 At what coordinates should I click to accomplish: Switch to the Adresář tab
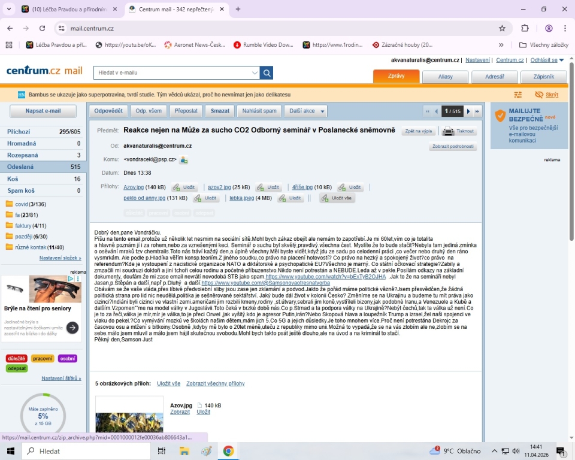pos(494,77)
